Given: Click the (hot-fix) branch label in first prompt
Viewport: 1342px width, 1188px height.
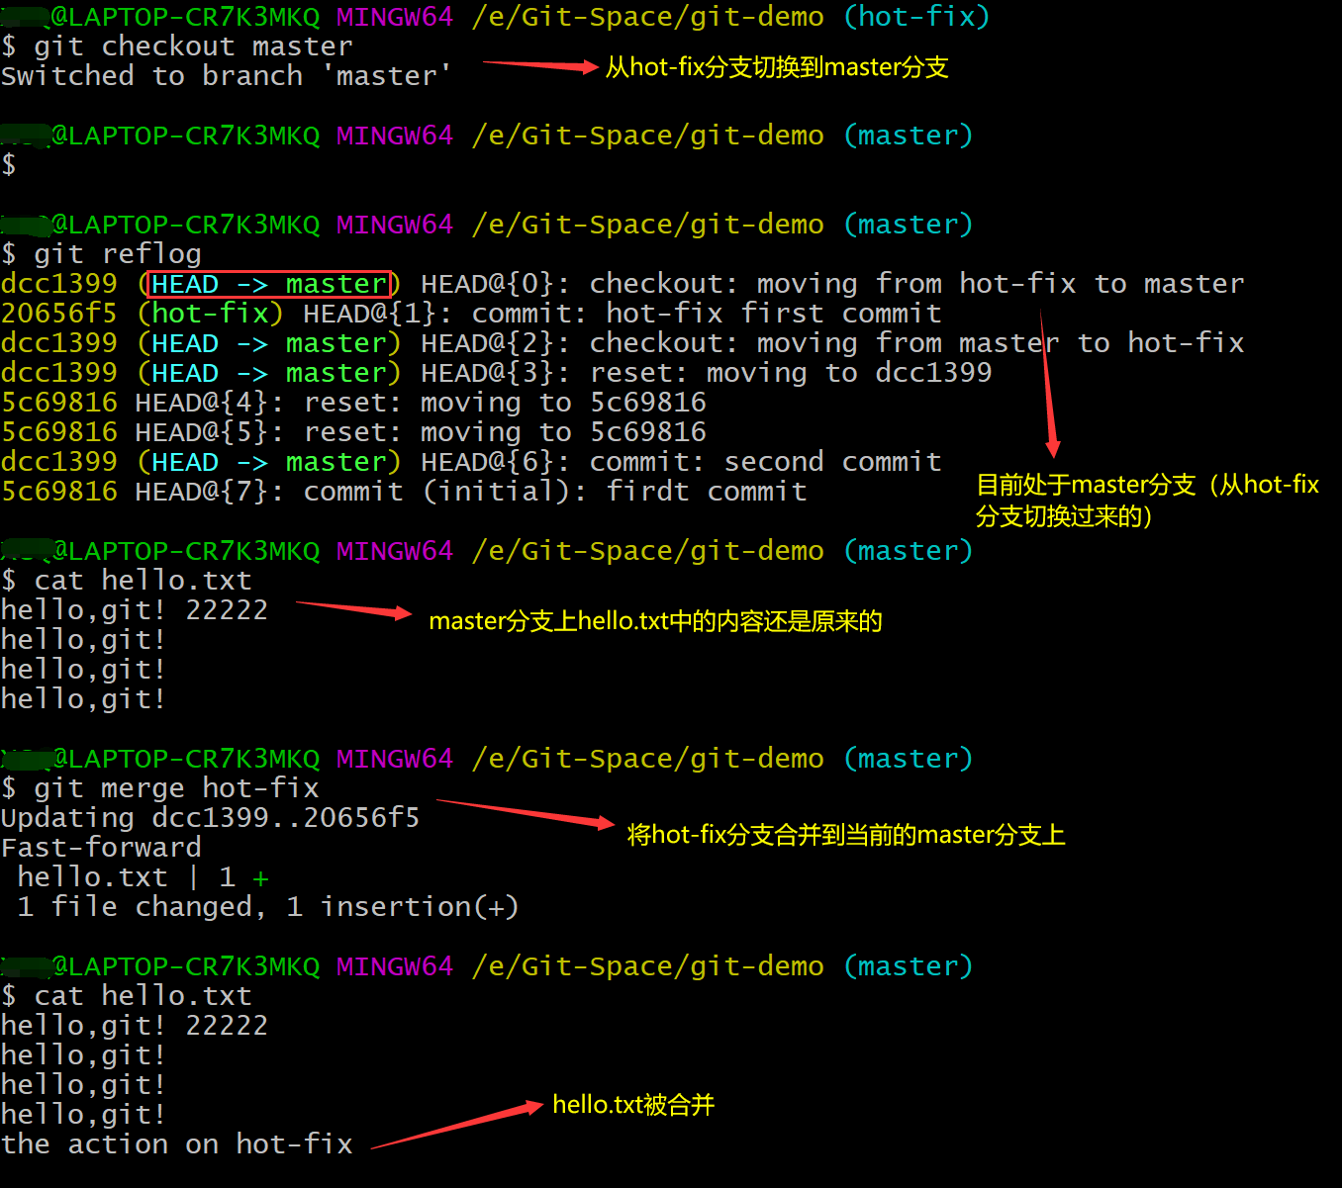Looking at the screenshot, I should pos(915,17).
